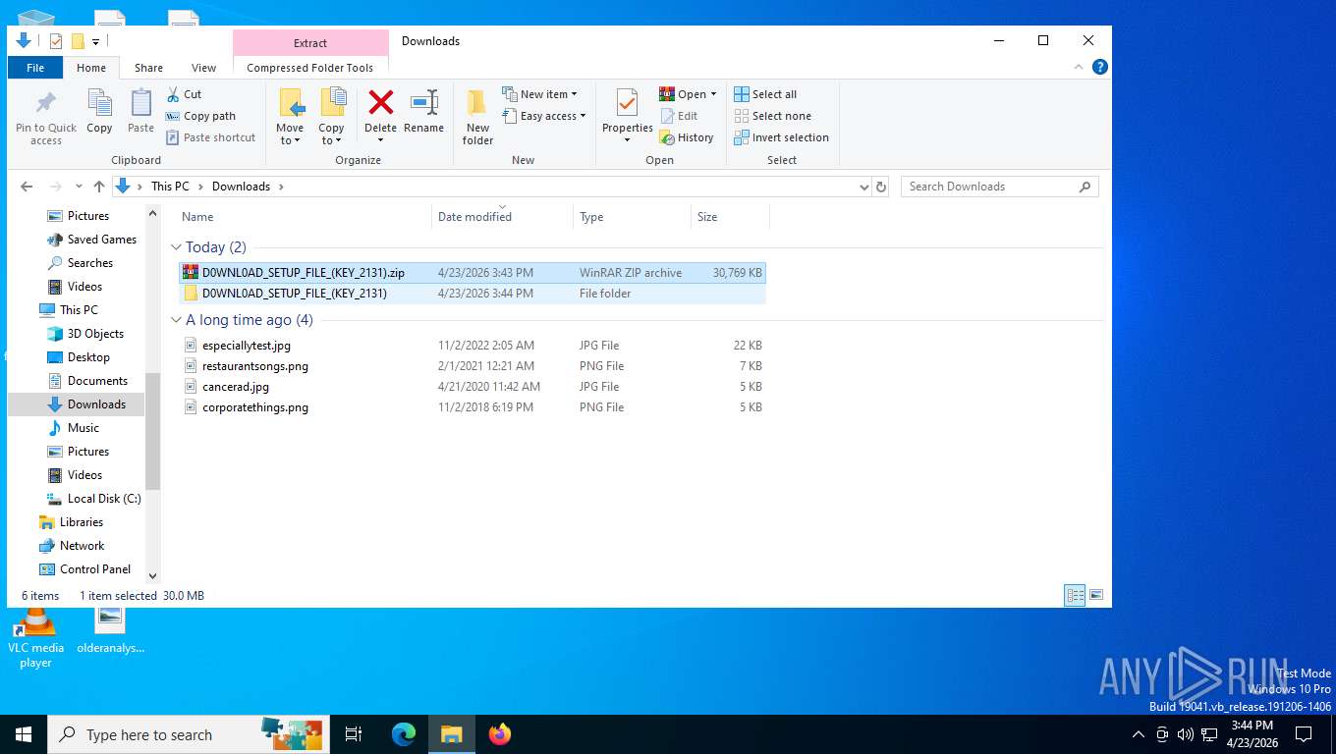Click the Edit command in Open group
The width and height of the screenshot is (1336, 754).
coord(678,116)
